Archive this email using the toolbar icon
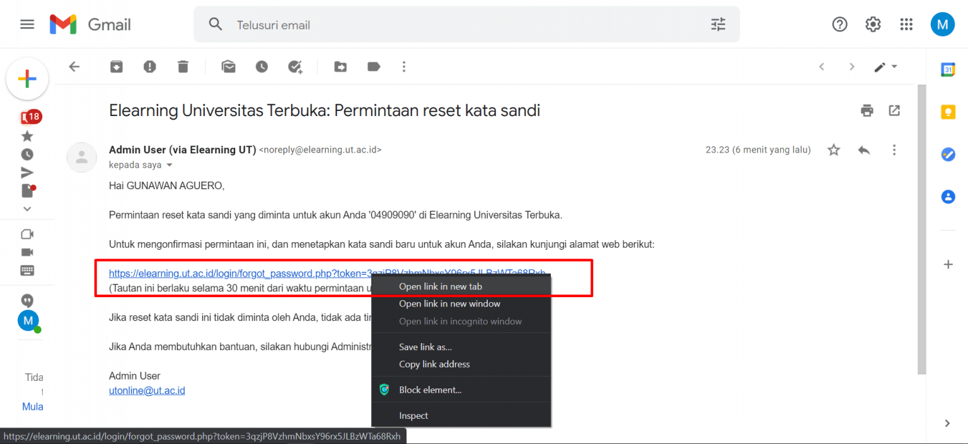968x444 pixels. (116, 66)
